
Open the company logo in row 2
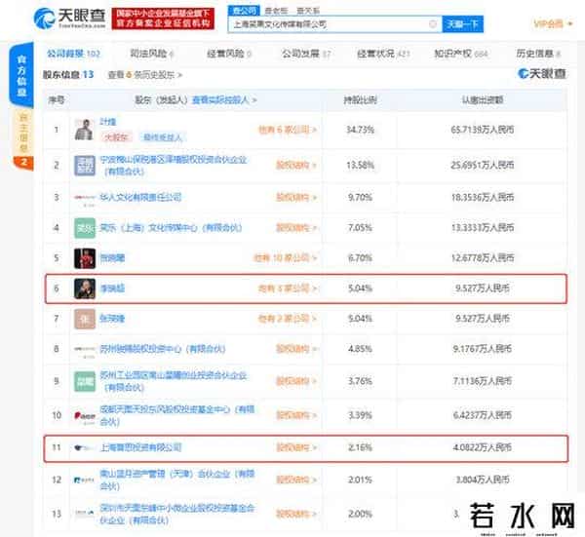tap(85, 166)
